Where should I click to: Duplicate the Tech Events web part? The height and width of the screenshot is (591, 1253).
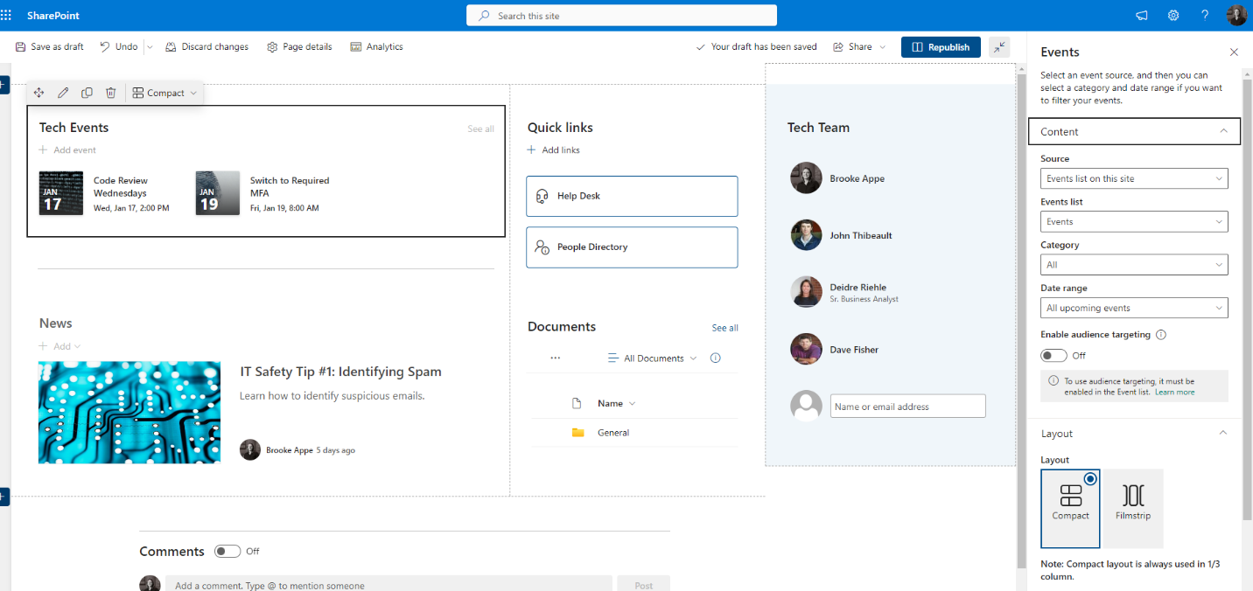(x=86, y=92)
